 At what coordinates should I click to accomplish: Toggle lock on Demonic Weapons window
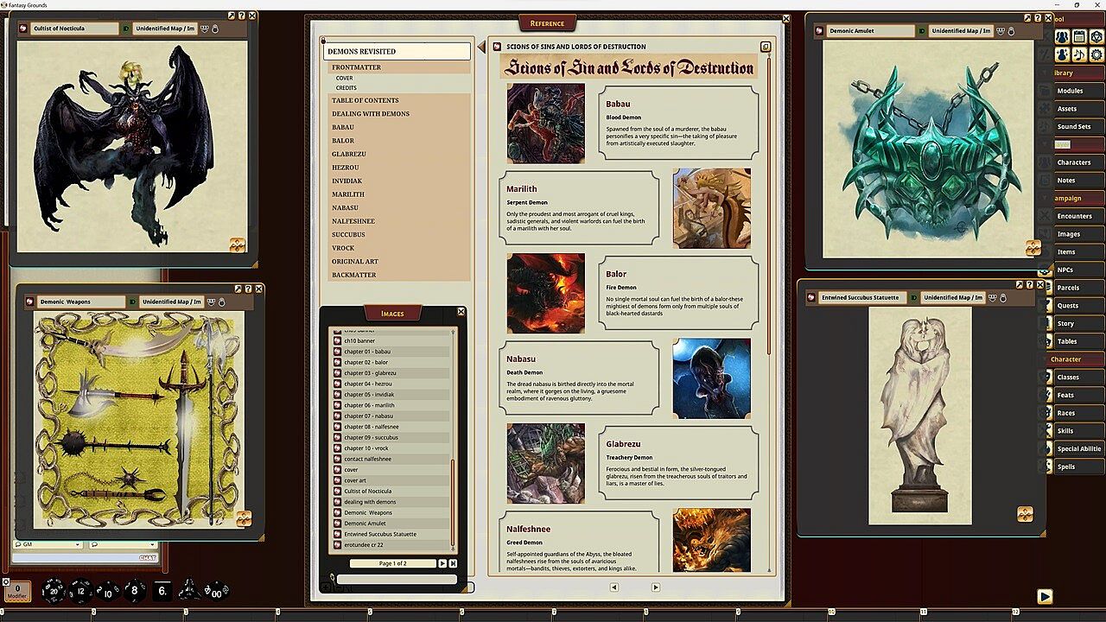click(221, 301)
